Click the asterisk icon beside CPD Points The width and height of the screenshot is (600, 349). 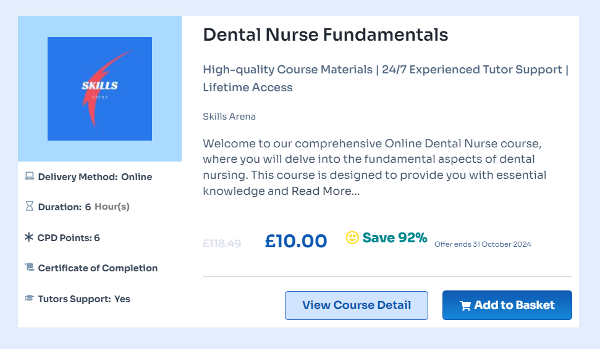[x=29, y=237]
